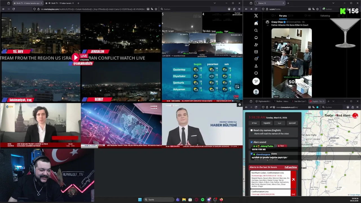This screenshot has width=361, height=203.
Task: Open tab list dropdown in tzevaadom window
Action: [x=333, y=101]
